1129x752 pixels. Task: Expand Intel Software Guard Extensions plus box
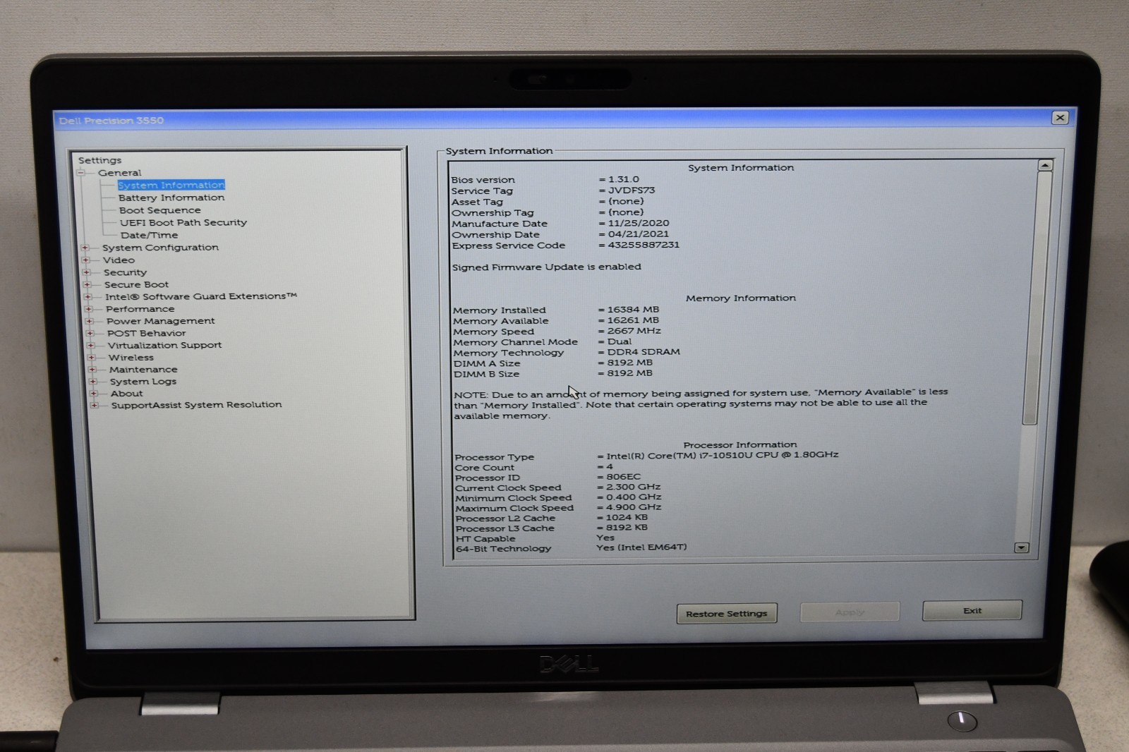88,297
